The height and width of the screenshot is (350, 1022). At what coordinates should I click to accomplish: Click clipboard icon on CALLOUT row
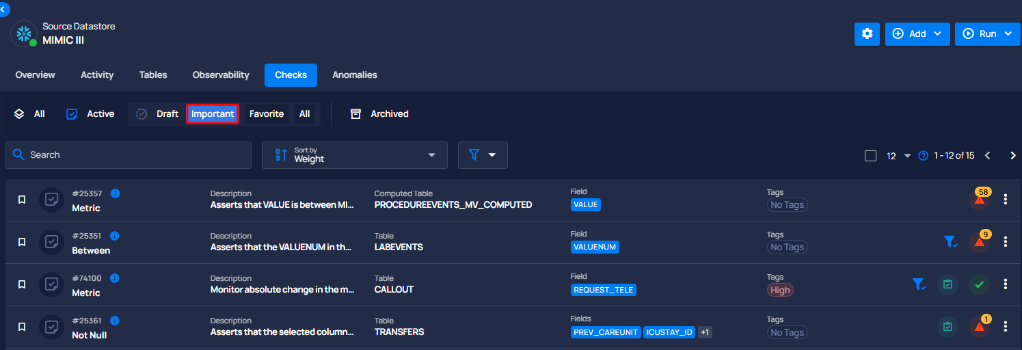coord(947,284)
